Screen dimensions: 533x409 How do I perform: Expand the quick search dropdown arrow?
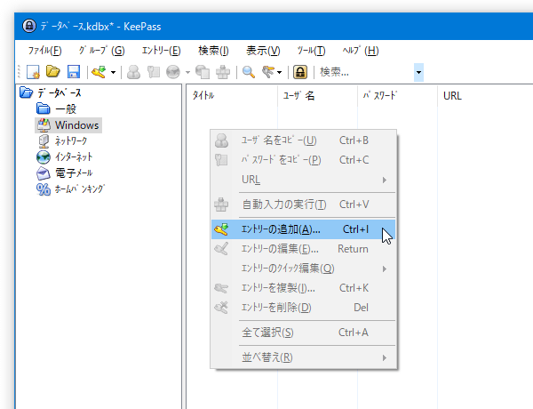[418, 72]
